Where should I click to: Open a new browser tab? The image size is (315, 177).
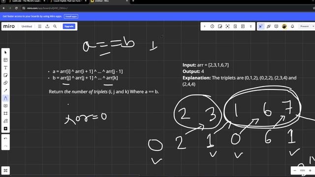(x=133, y=1)
